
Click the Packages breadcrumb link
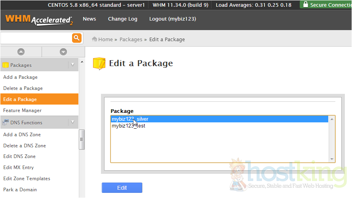click(131, 39)
